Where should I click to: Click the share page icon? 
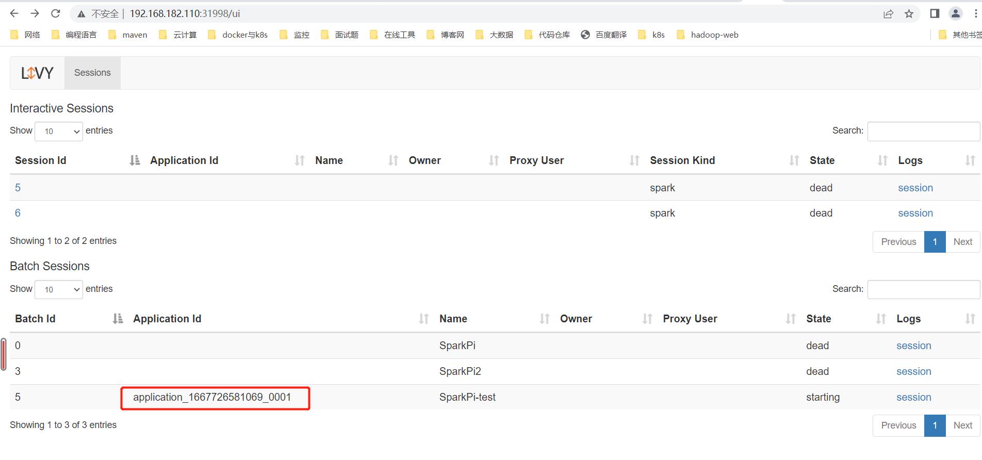[888, 14]
